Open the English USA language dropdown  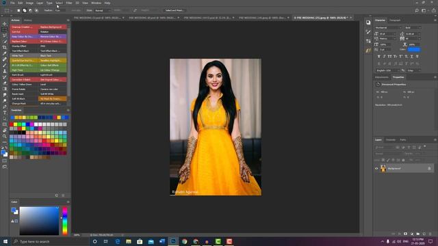point(388,70)
